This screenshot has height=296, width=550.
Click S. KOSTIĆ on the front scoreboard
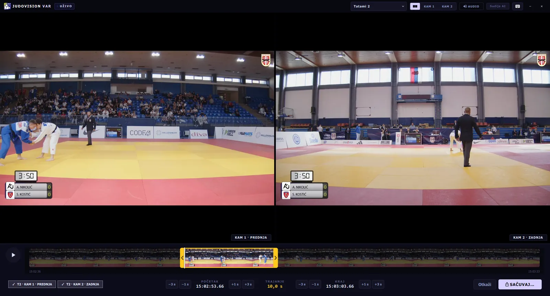coord(23,194)
